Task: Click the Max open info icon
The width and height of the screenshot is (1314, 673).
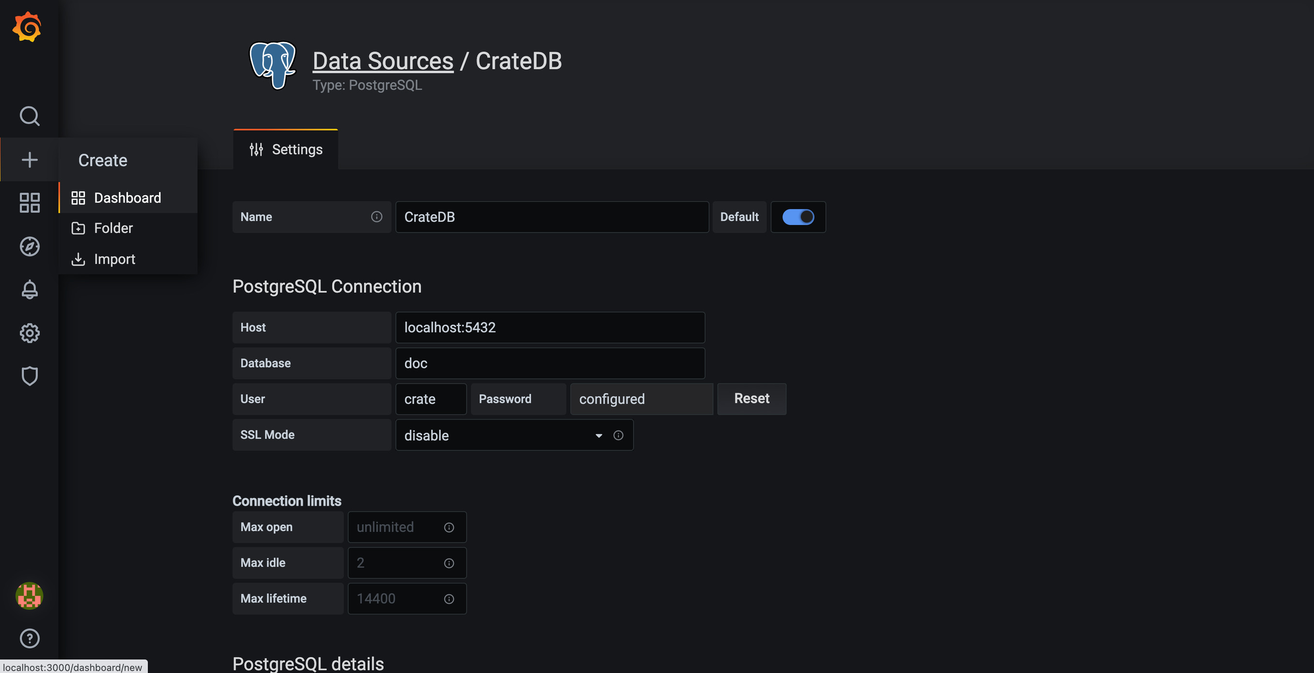Action: tap(449, 527)
